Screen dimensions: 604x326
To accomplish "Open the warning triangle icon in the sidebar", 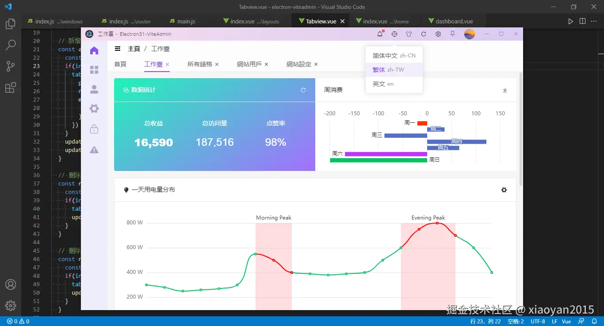I will (x=94, y=150).
